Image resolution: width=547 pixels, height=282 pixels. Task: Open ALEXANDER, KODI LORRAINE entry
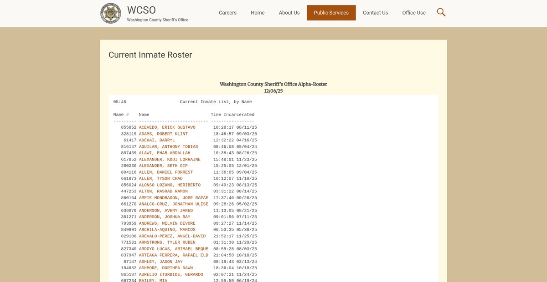pos(170,160)
